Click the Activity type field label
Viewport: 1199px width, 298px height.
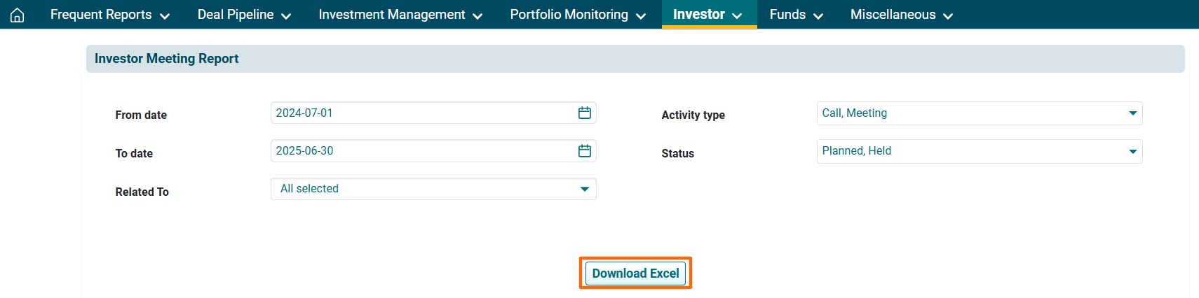(693, 115)
